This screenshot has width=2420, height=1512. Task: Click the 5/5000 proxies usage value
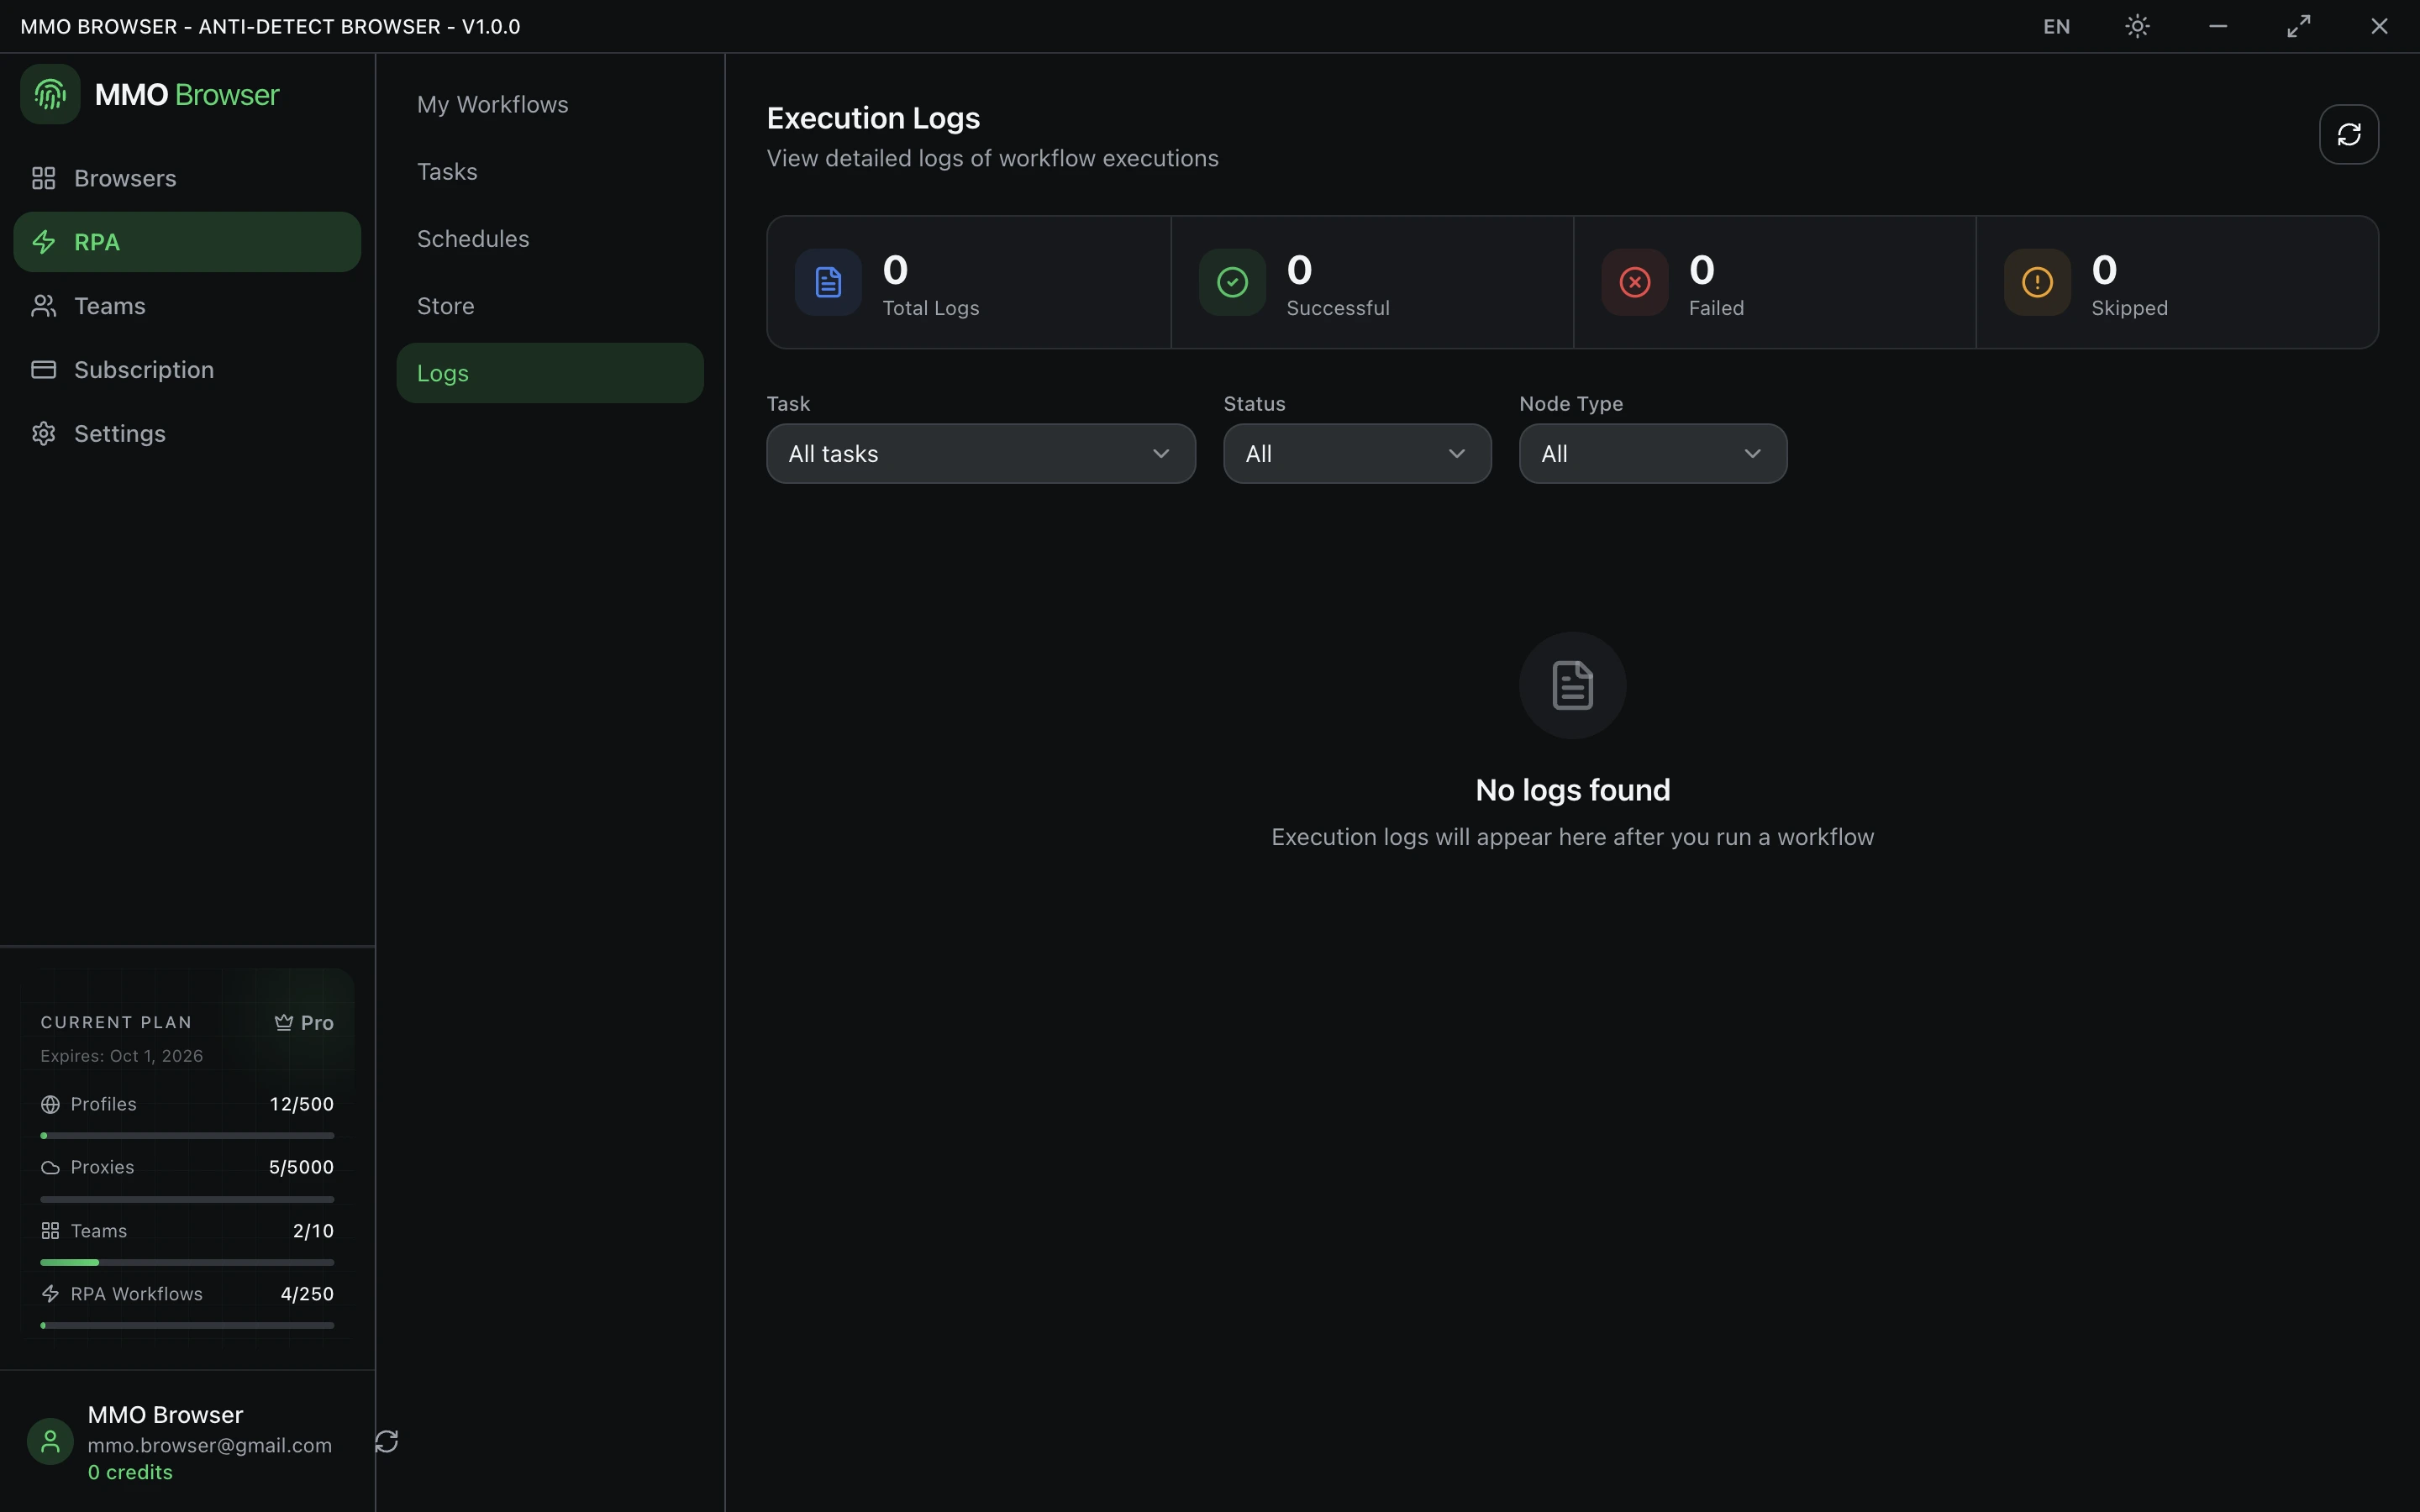point(301,1168)
